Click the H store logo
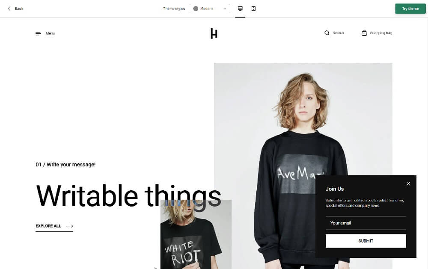 pyautogui.click(x=214, y=33)
